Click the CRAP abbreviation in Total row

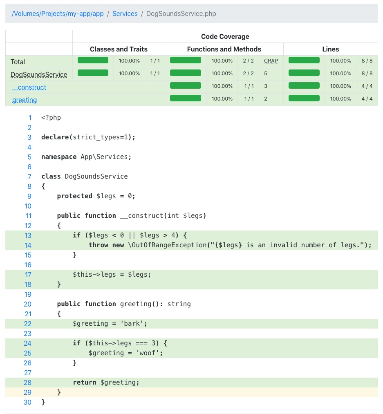point(271,61)
